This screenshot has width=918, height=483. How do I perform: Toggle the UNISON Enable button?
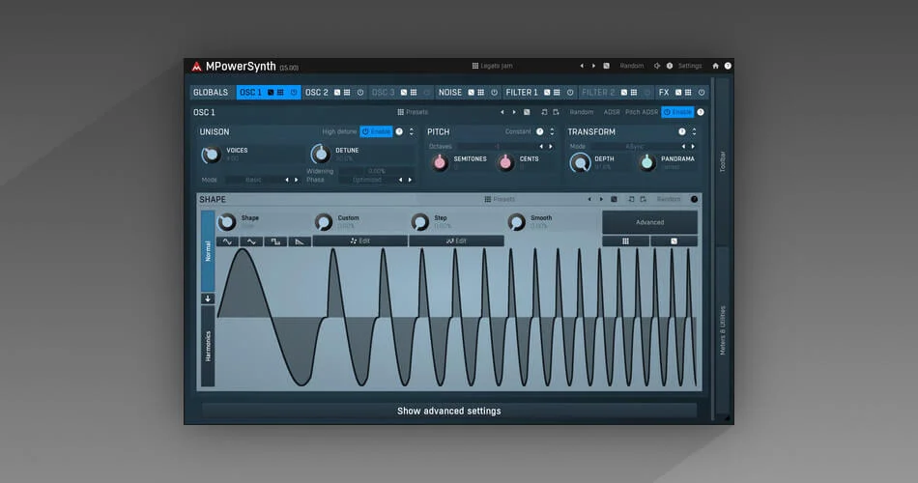[377, 132]
